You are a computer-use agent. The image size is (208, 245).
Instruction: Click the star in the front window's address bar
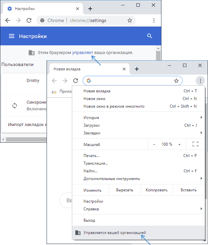tap(176, 81)
